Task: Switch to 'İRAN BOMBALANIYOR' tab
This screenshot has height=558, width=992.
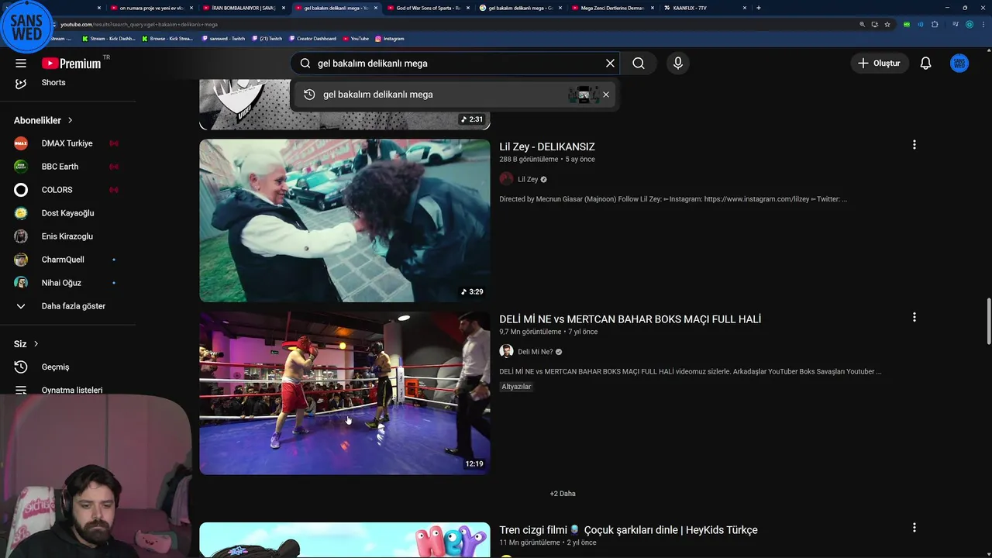Action: [x=243, y=8]
